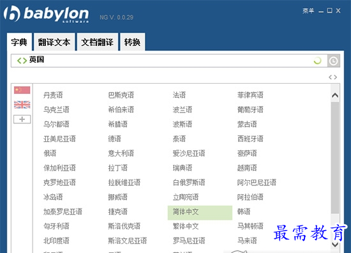The width and height of the screenshot is (351, 253).
Task: Choose 希伯来语 language
Action: coord(121,110)
